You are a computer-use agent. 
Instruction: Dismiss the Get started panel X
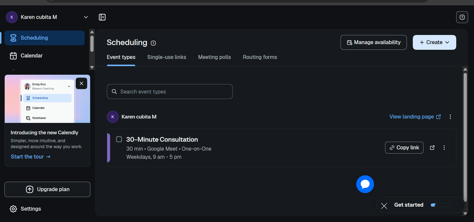click(x=384, y=206)
